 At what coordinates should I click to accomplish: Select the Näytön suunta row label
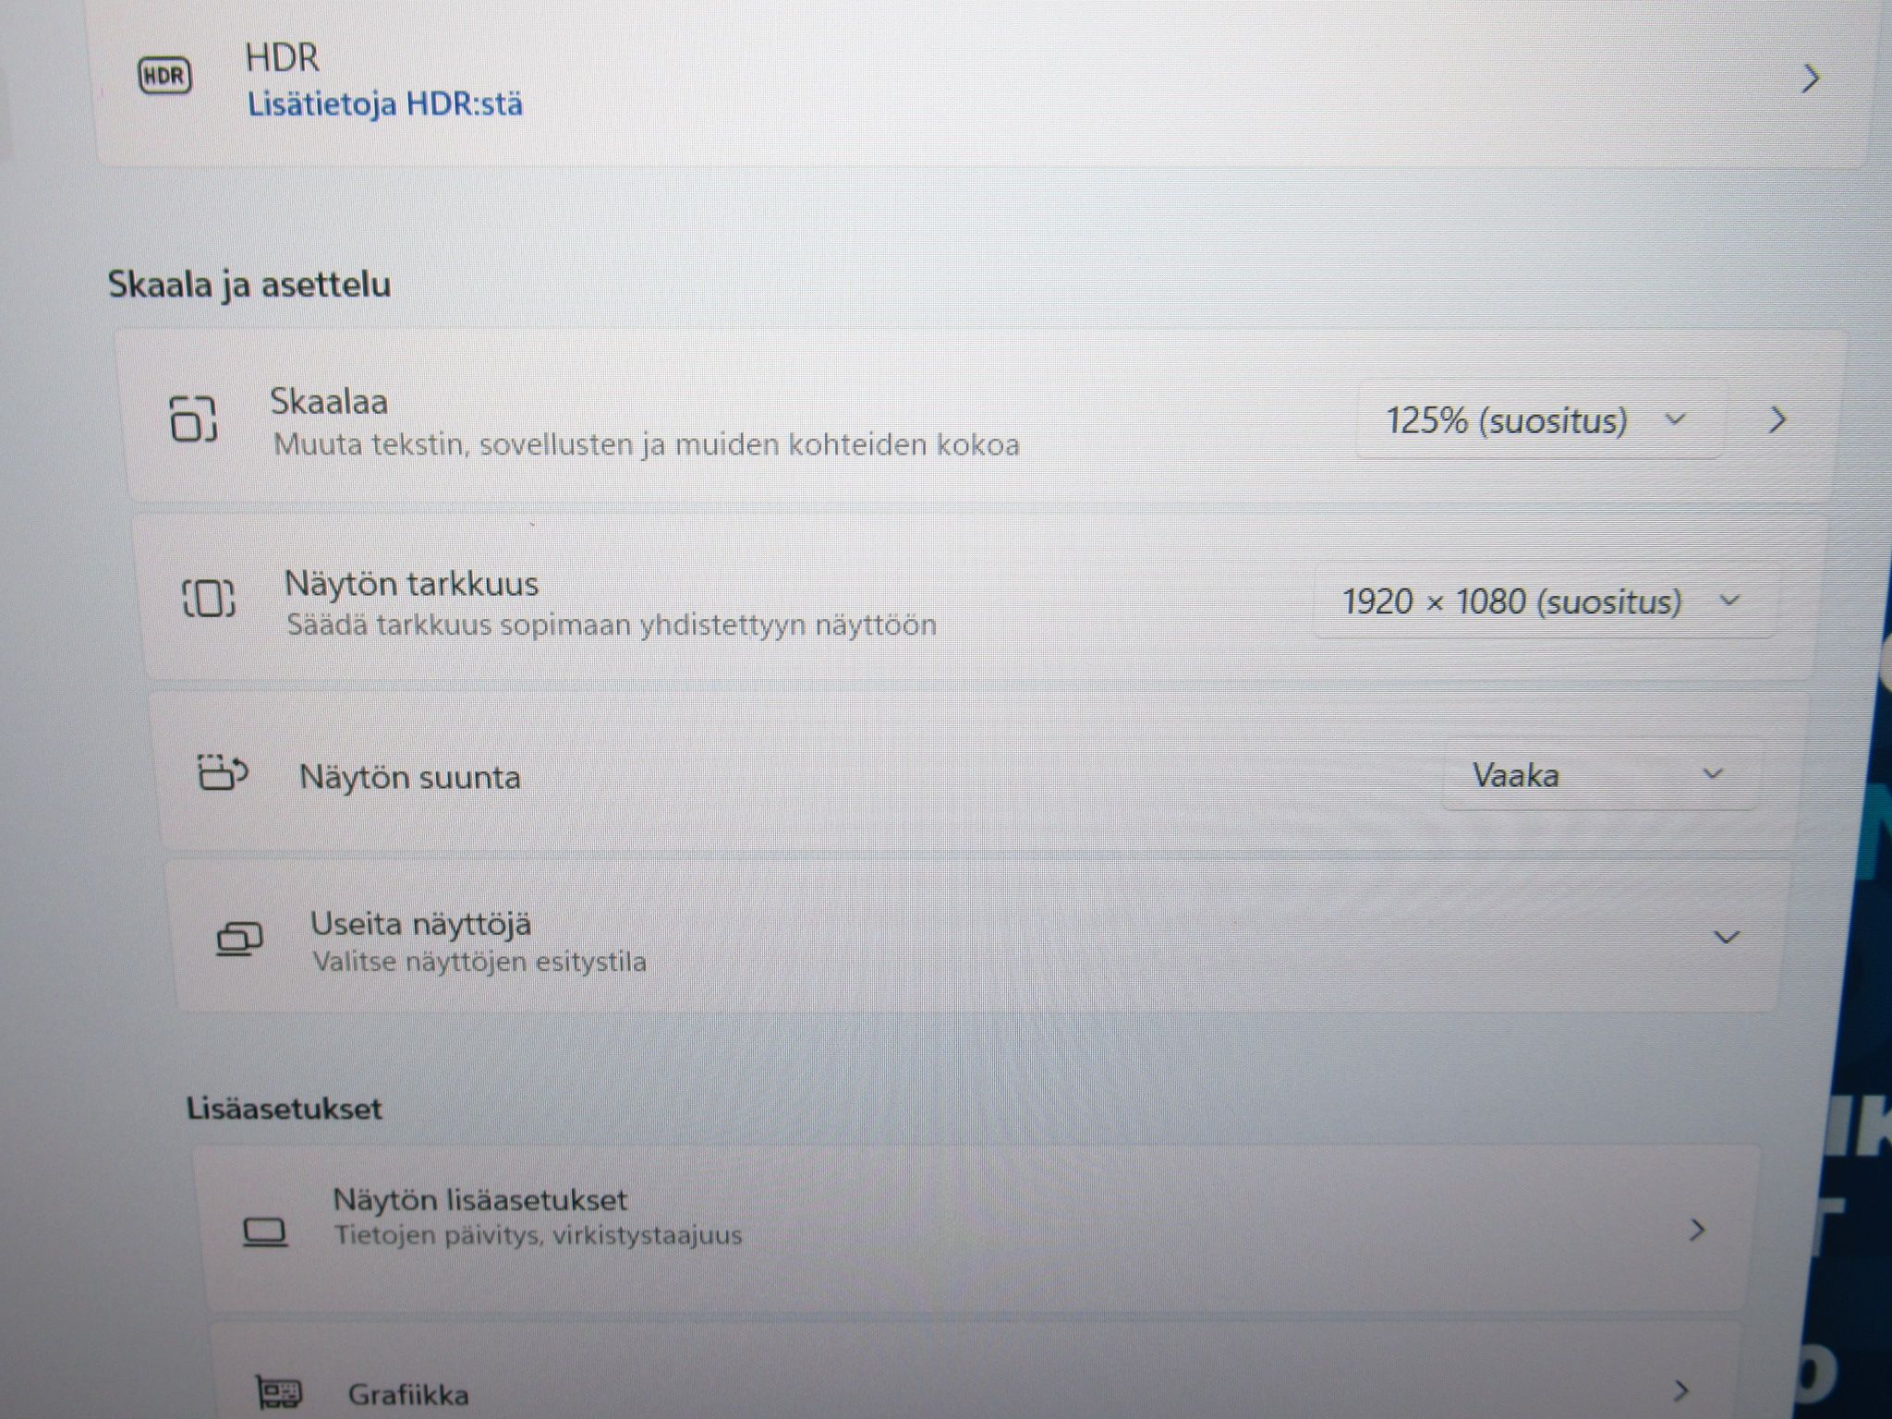pyautogui.click(x=409, y=777)
